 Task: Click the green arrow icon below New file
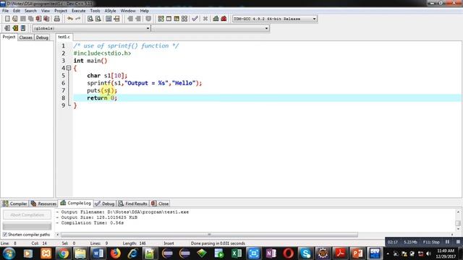click(x=15, y=28)
